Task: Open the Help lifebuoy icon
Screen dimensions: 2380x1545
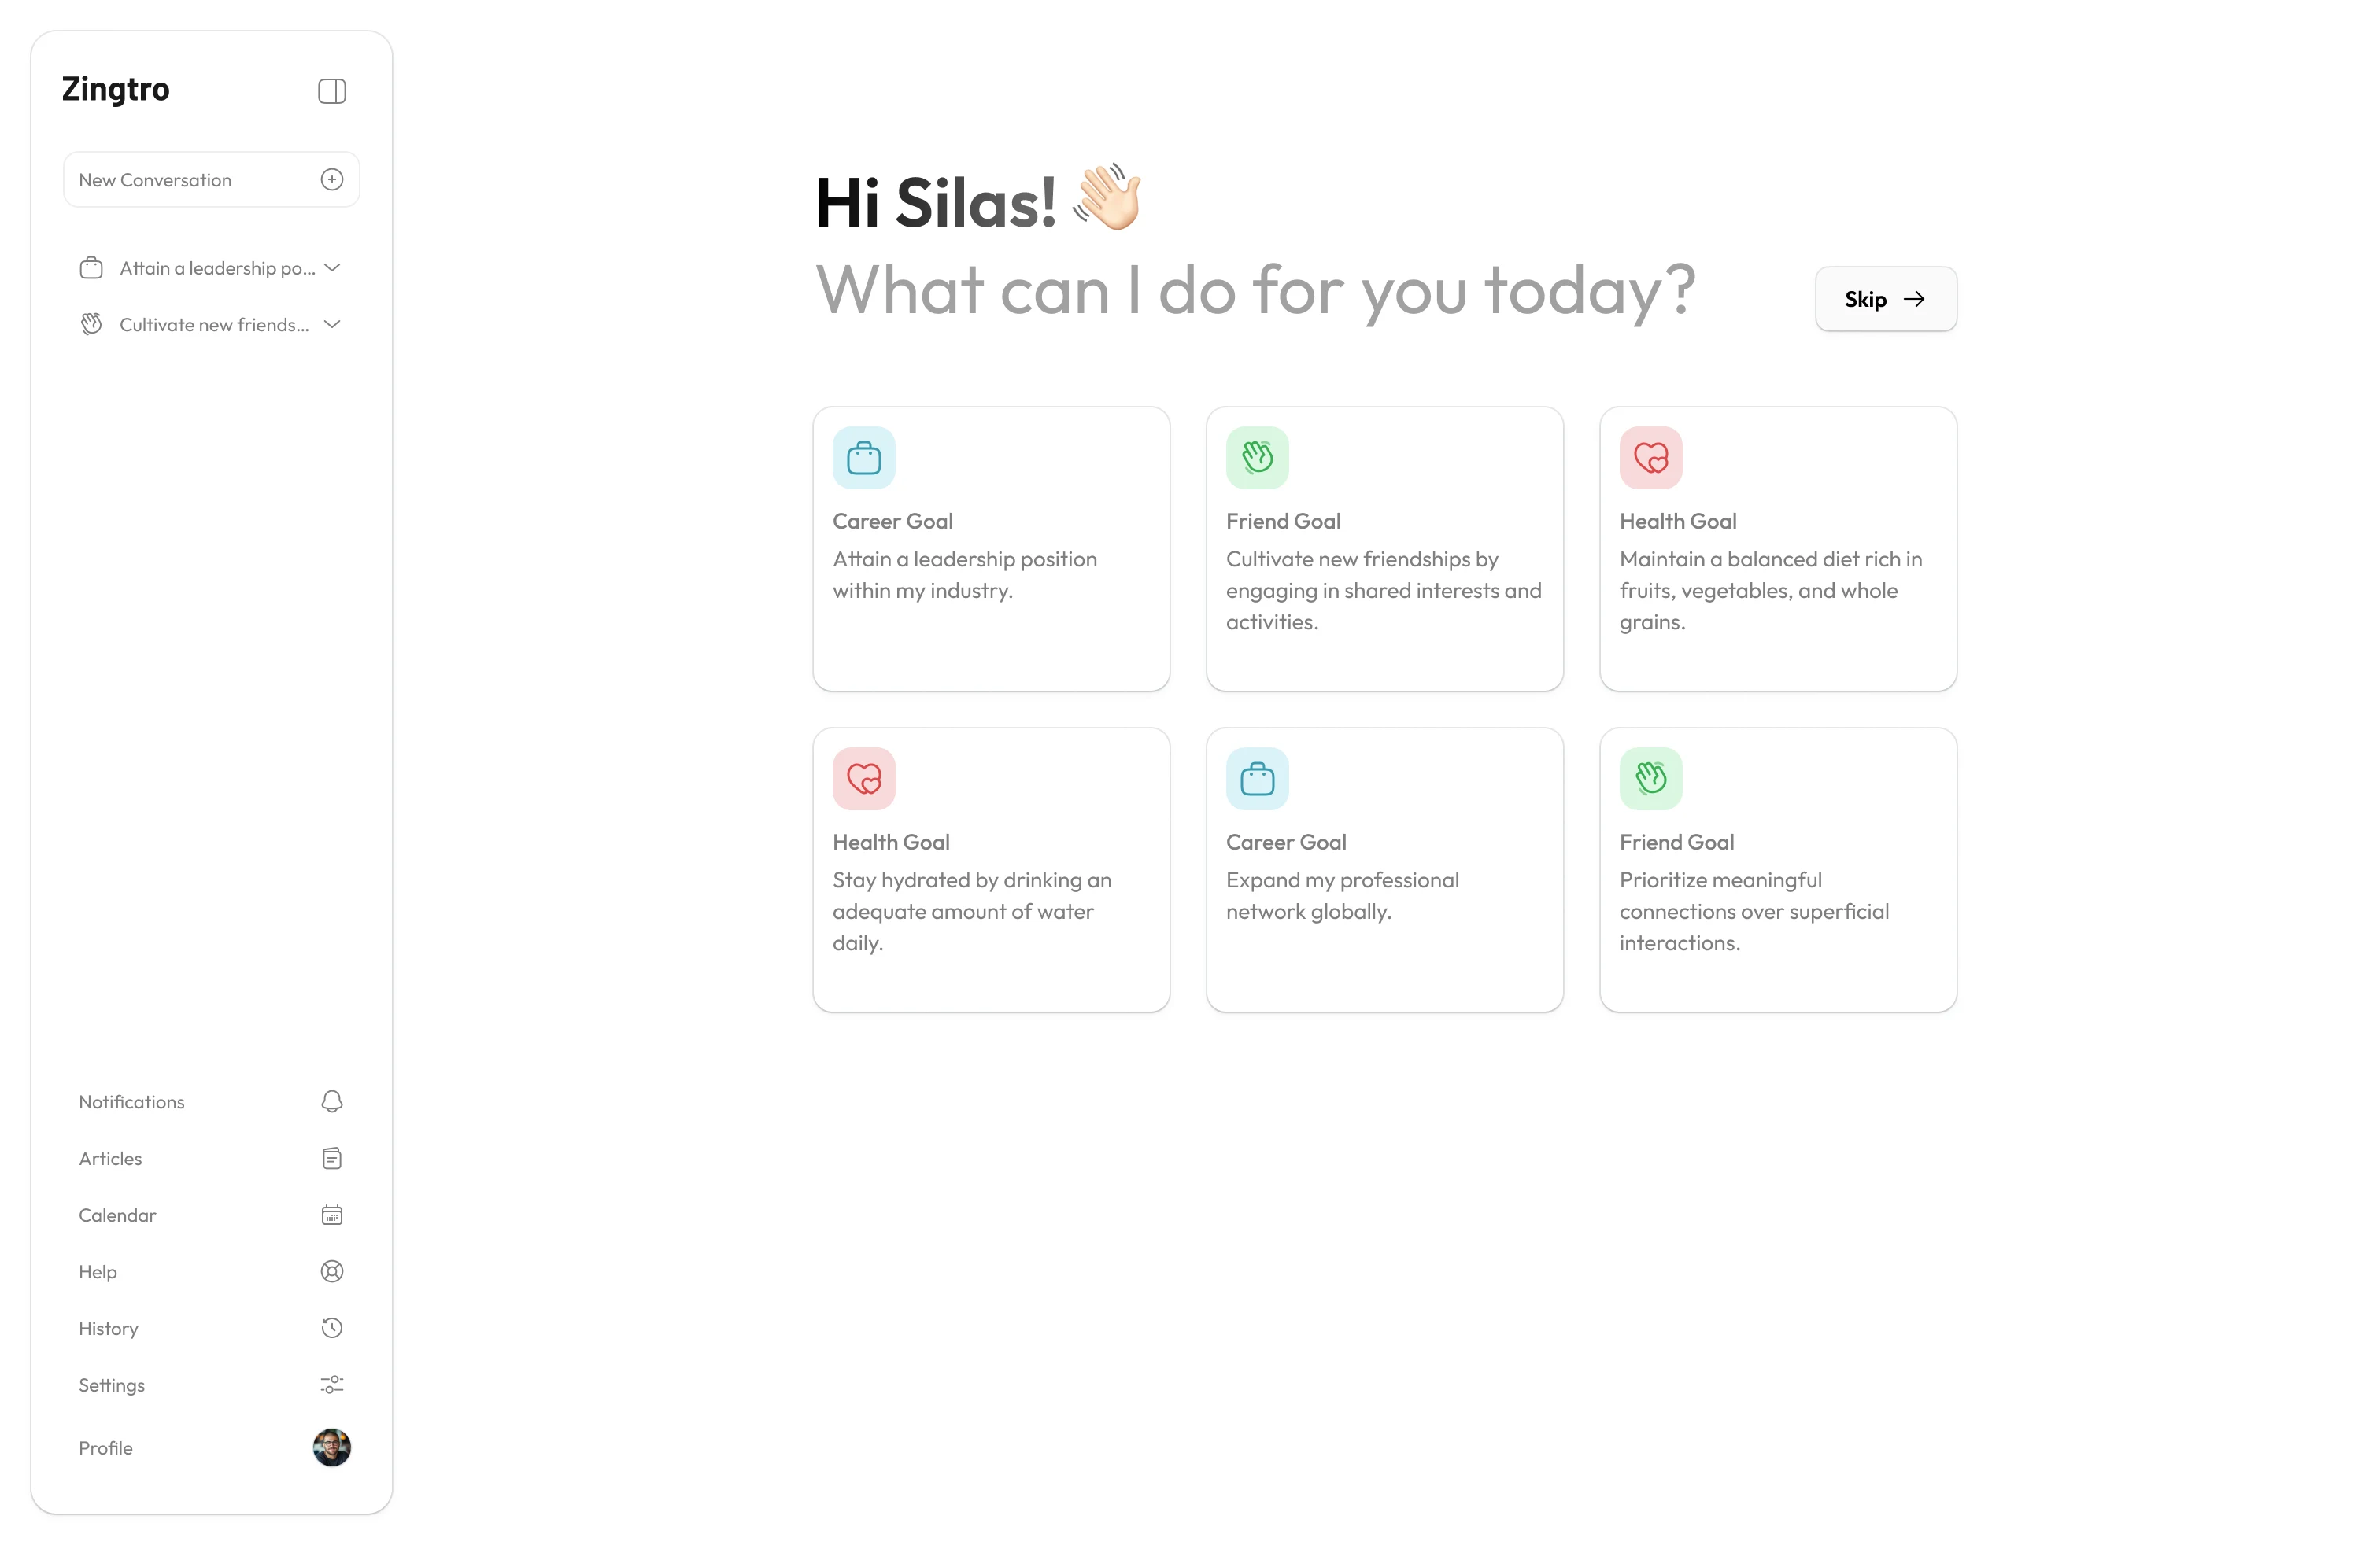Action: [x=332, y=1271]
